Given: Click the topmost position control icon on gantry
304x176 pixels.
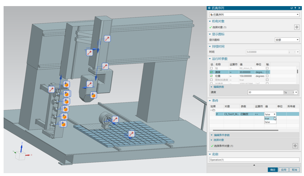Looking at the screenshot, I should pos(107,38).
